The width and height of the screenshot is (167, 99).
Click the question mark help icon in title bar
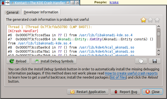[x=13, y=3]
